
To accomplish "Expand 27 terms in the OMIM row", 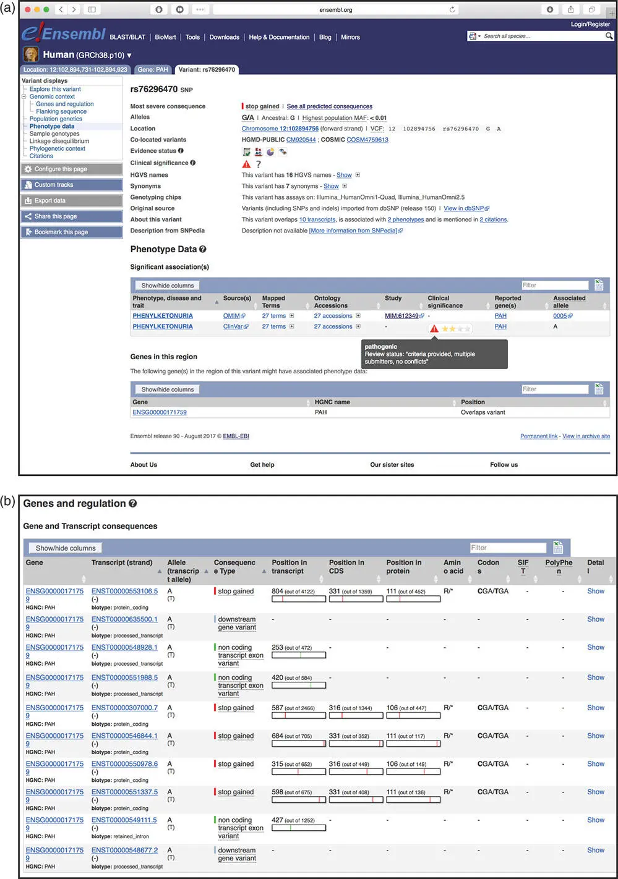I will click(x=291, y=316).
